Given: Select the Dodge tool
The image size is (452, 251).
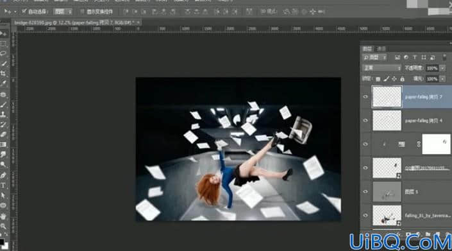Looking at the screenshot, I should [3, 164].
